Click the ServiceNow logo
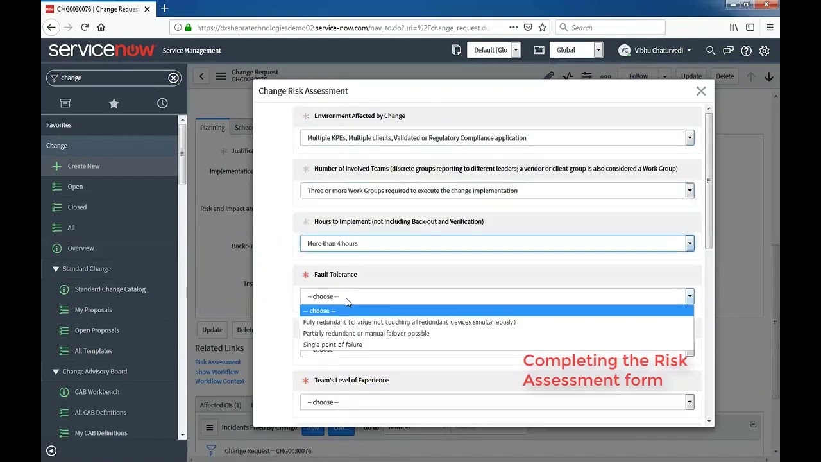 click(x=102, y=50)
